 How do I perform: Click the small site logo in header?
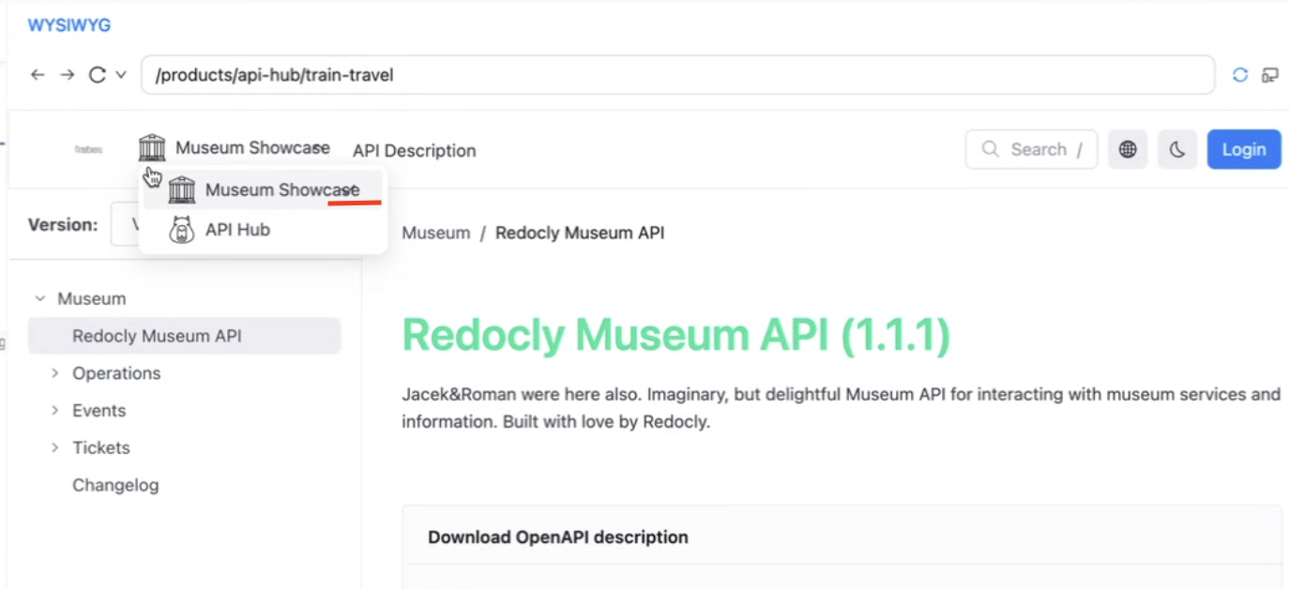pos(88,149)
